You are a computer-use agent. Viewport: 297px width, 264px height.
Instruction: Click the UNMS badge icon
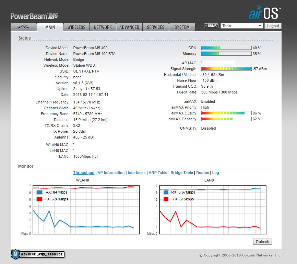pyautogui.click(x=211, y=26)
